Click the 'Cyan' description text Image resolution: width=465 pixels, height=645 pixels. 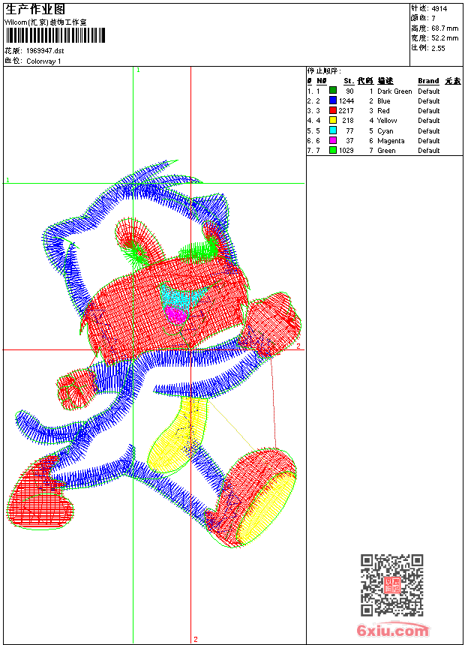point(385,131)
